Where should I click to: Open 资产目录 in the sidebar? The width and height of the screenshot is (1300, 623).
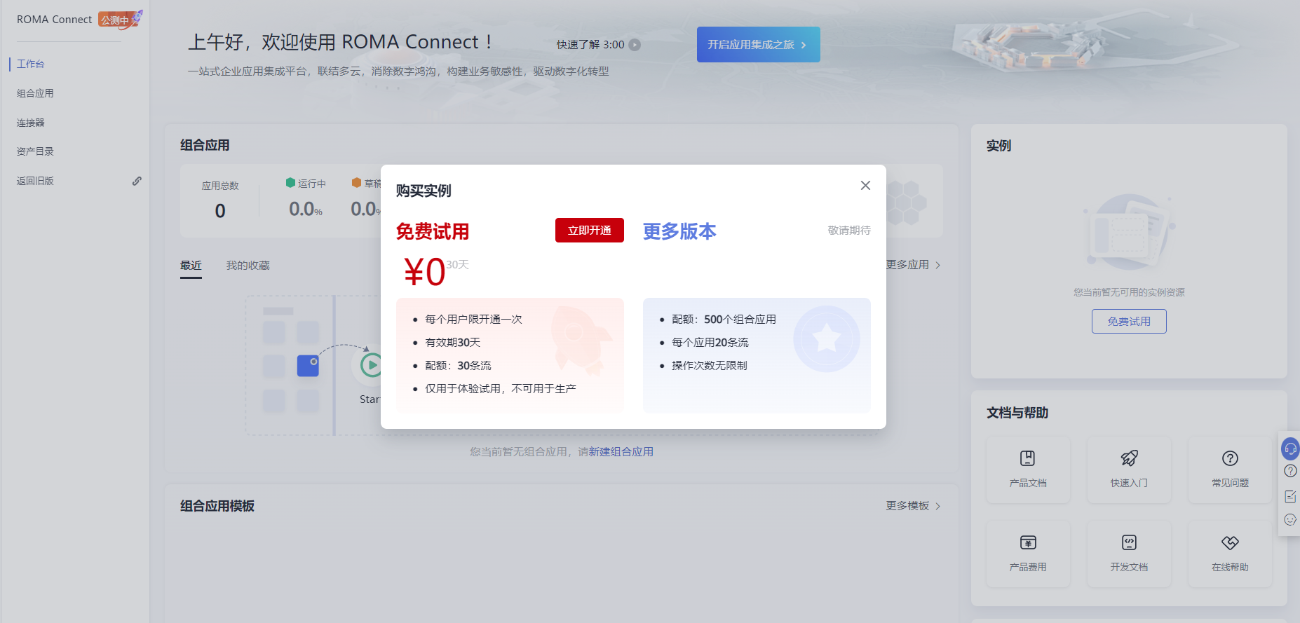[35, 151]
